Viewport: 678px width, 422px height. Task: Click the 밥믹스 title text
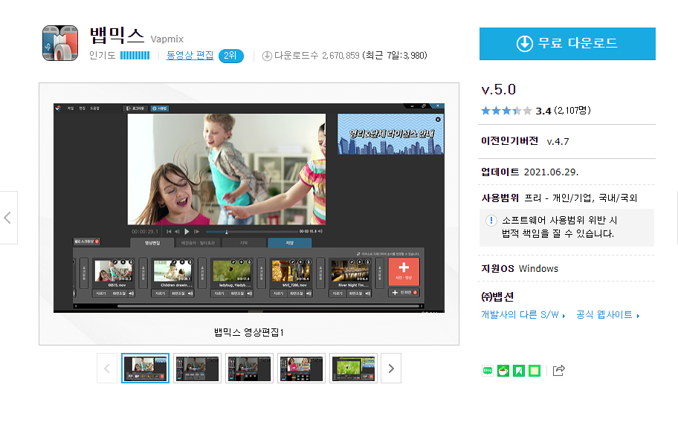coord(117,36)
